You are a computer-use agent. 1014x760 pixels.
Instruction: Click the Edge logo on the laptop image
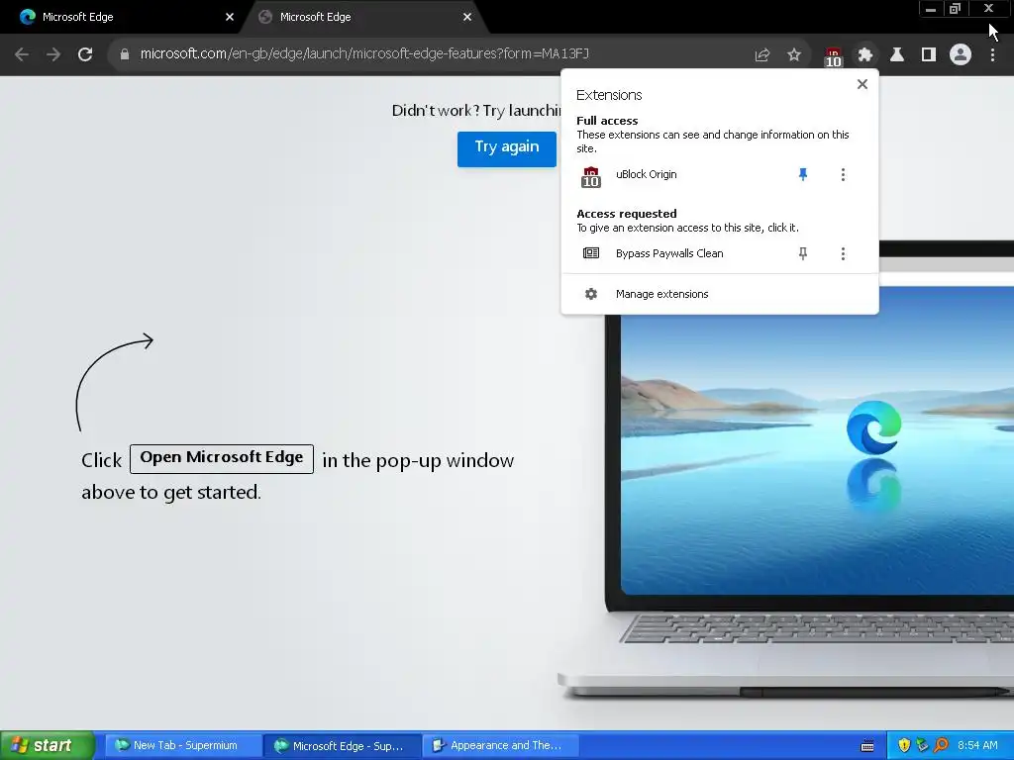tap(873, 427)
